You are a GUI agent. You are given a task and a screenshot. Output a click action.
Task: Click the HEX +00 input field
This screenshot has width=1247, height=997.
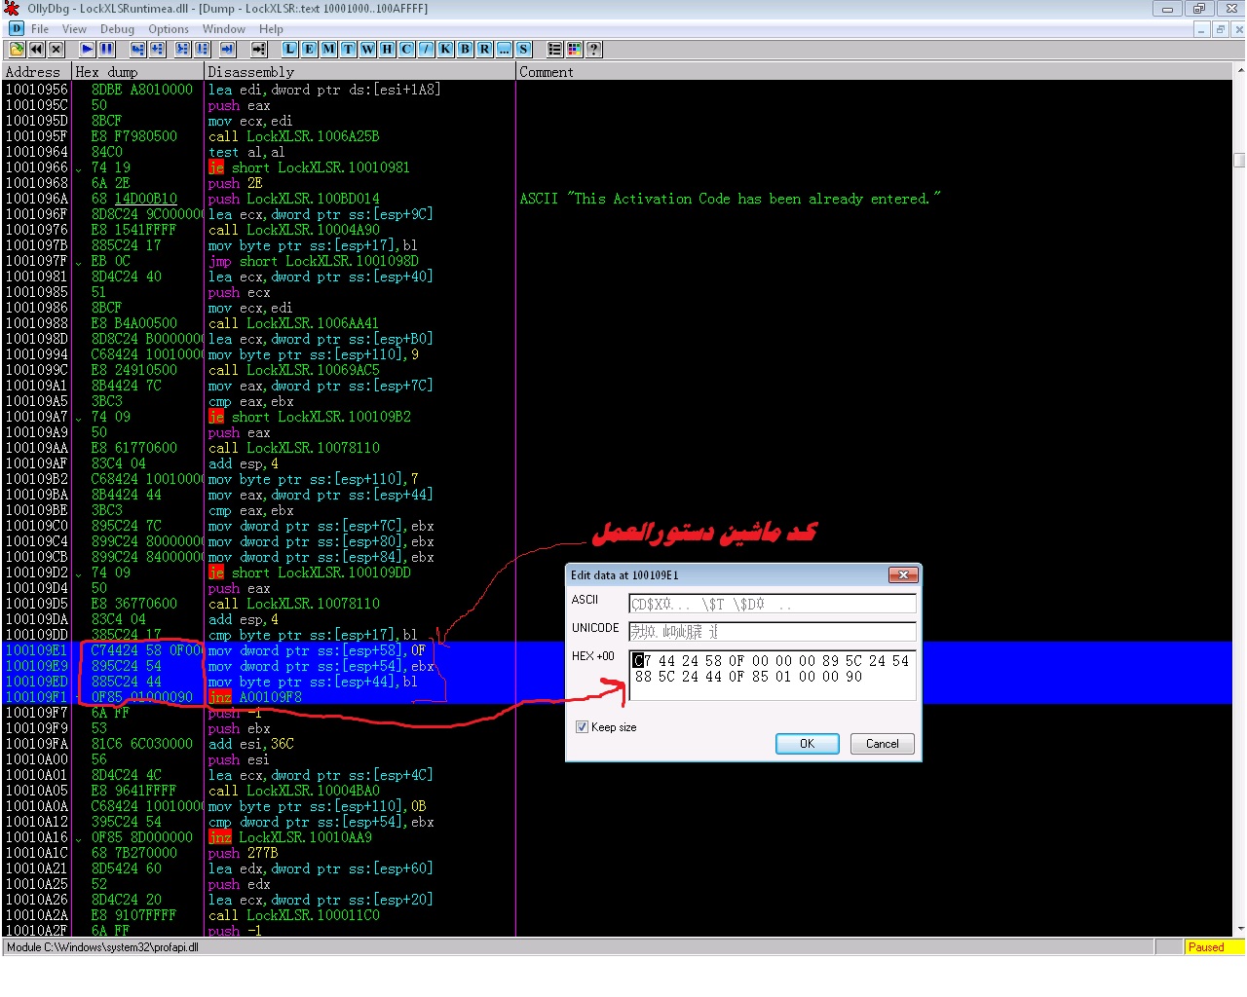pos(772,675)
